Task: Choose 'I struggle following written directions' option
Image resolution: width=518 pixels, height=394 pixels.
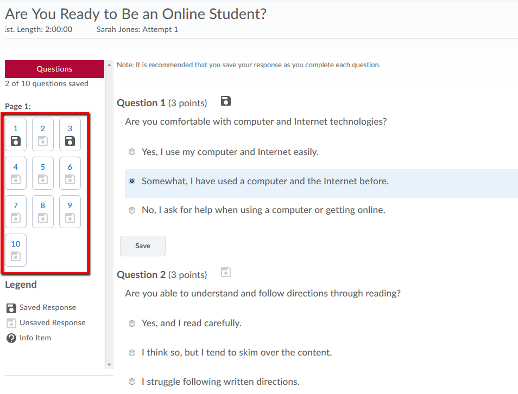Action: [x=132, y=382]
